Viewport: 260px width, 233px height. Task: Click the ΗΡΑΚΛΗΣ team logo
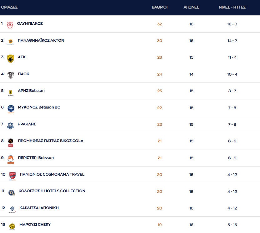[11, 125]
